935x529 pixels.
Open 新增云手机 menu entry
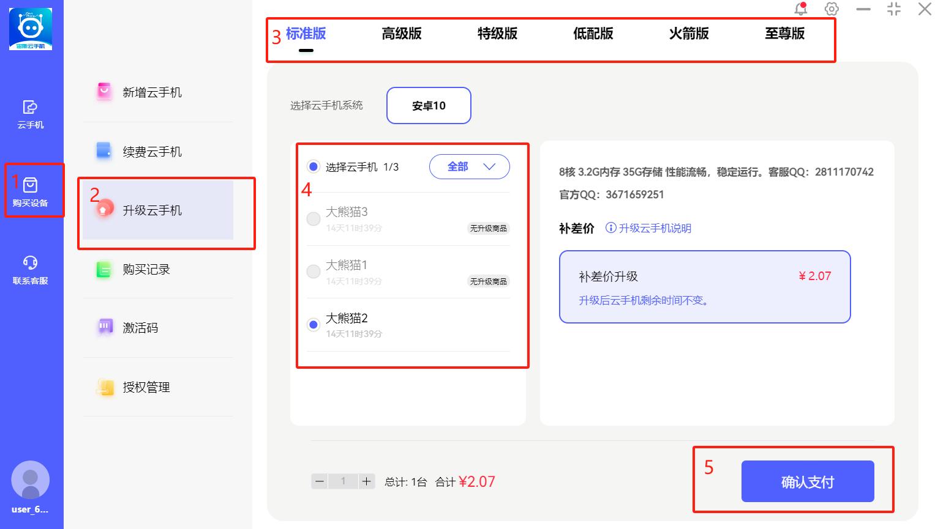click(152, 92)
